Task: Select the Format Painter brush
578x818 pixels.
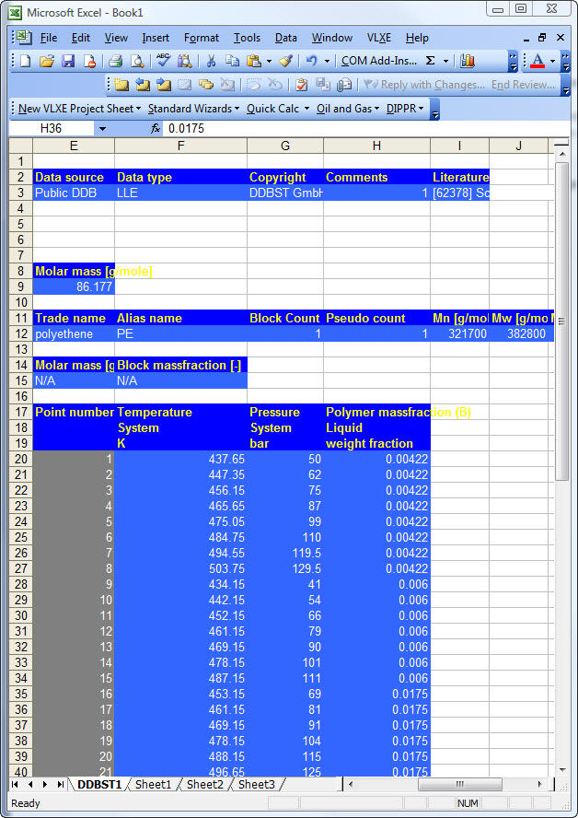Action: (285, 62)
